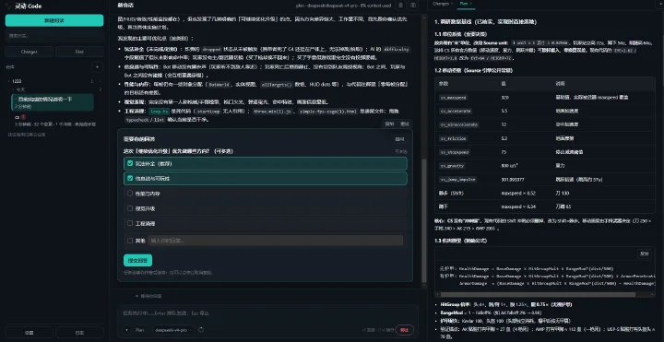Viewport: 664px width, 342px height.
Task: Click the sv_accelerate table cell
Action: (x=455, y=111)
